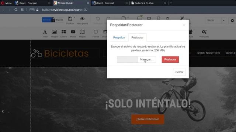The width and height of the screenshot is (236, 132).
Task: Click the ¡Solo inténtalo! orange button
Action: [x=147, y=119]
